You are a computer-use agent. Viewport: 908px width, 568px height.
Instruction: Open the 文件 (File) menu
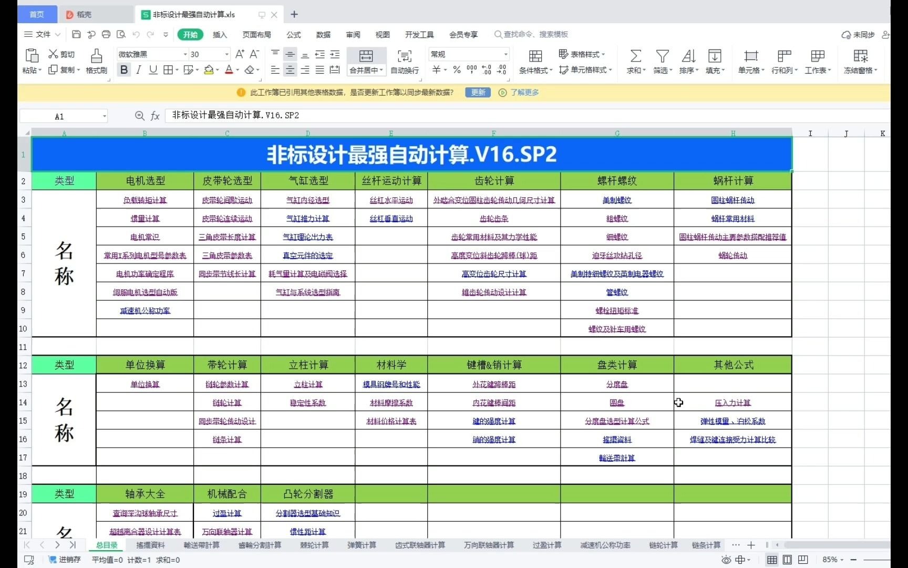43,35
